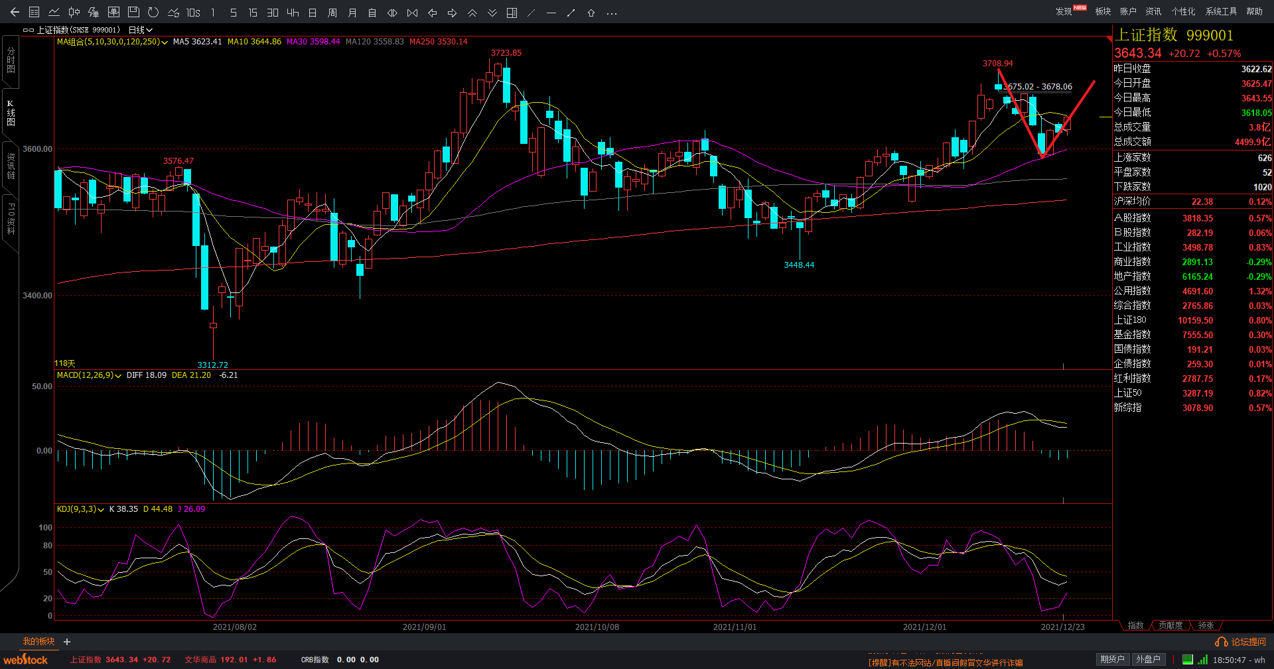
Task: Switch to weekly (周) candlestick period
Action: coord(332,13)
